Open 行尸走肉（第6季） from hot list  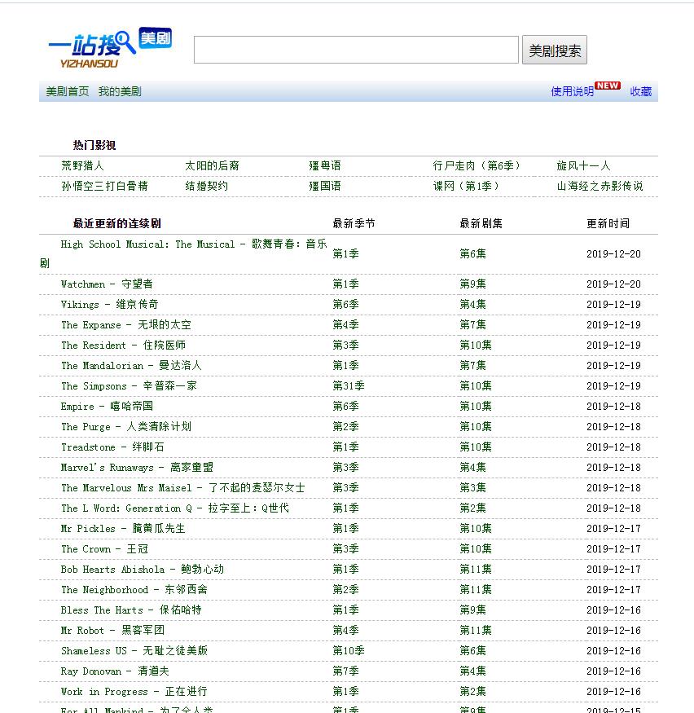[x=477, y=164]
